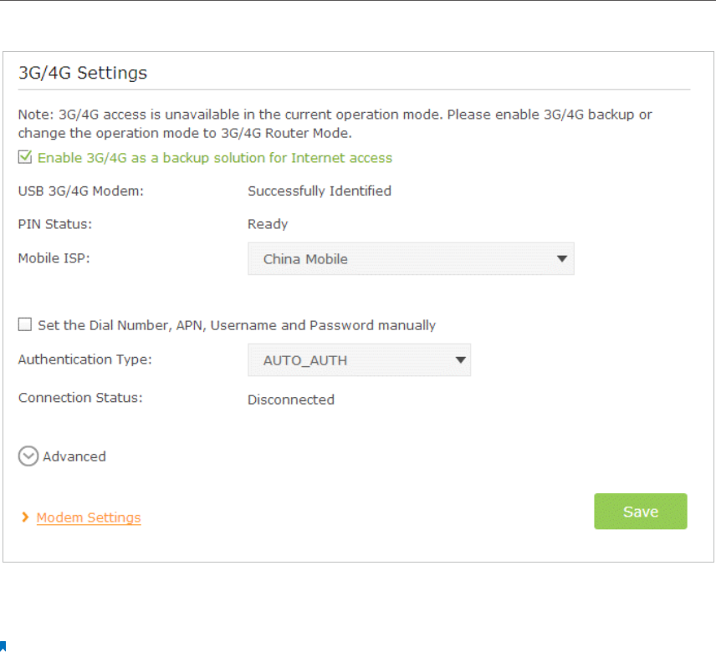Click the arrow in Authentication Type dropdown

coord(459,360)
